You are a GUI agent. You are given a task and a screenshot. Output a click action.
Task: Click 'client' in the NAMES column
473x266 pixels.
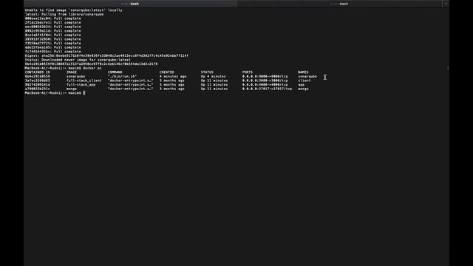click(x=304, y=81)
